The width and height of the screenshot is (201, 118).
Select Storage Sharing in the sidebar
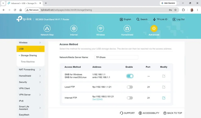coord(29,55)
